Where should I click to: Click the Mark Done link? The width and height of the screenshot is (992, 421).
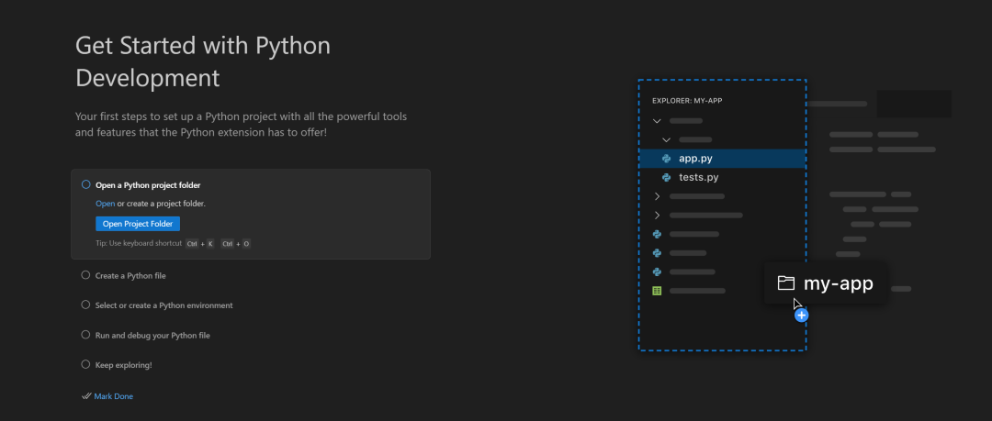point(113,396)
